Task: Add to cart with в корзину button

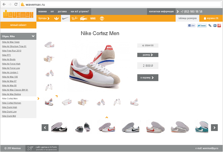Action: coord(148,78)
